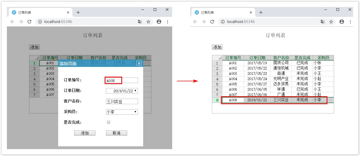Cancel the dialog with the 取消 button
This screenshot has height=156, width=360.
pos(116,133)
